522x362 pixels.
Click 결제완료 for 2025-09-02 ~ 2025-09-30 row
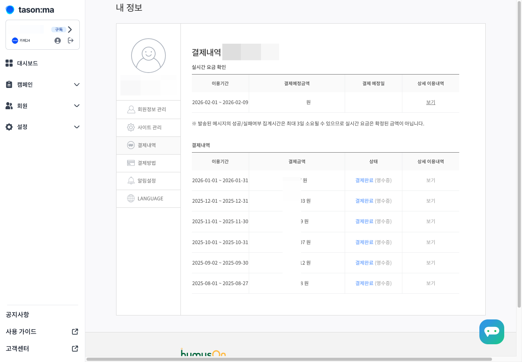pos(364,263)
